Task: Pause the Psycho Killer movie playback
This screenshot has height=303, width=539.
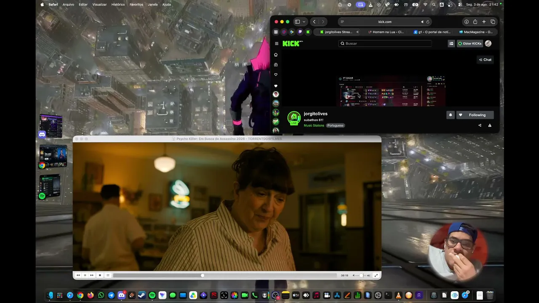Action: coord(85,275)
